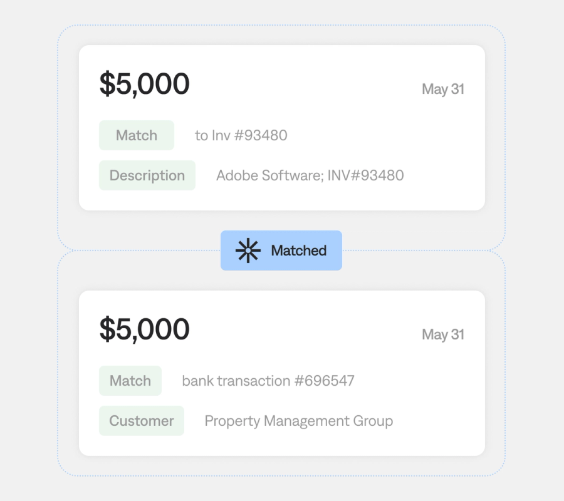Viewport: 564px width, 501px height.
Task: Click the May 31 date in the bottom card
Action: tap(443, 334)
